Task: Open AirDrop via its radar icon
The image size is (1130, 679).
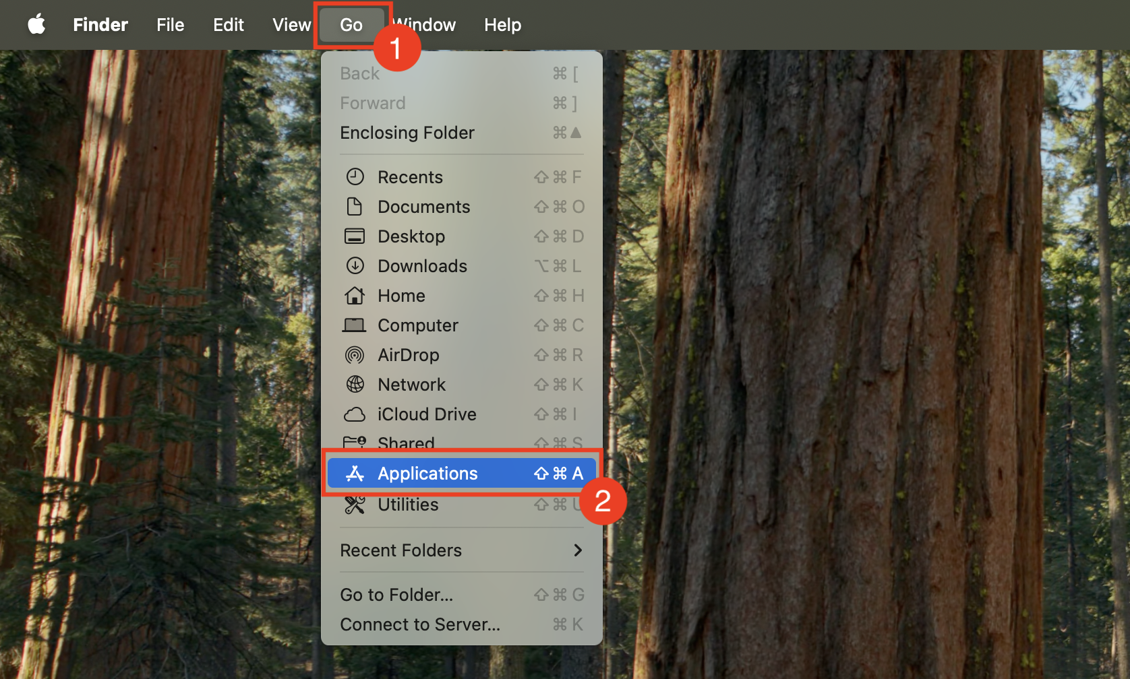Action: pyautogui.click(x=355, y=354)
